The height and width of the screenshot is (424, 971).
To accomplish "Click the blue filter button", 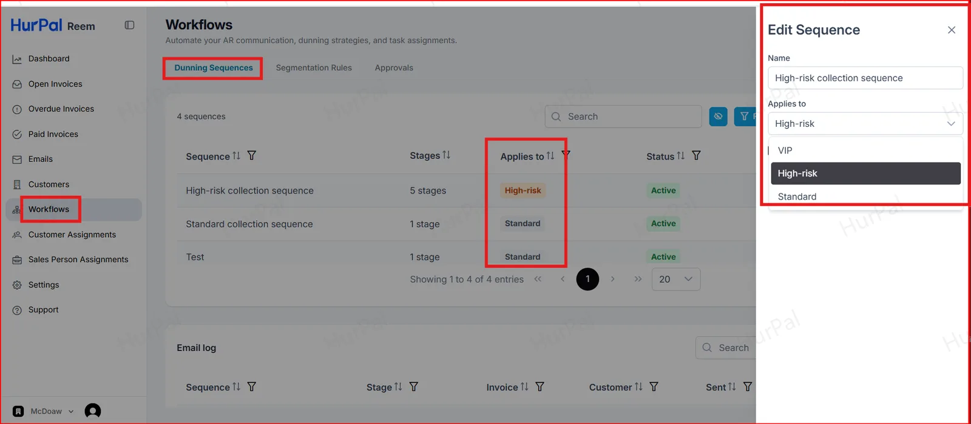I will (x=745, y=116).
